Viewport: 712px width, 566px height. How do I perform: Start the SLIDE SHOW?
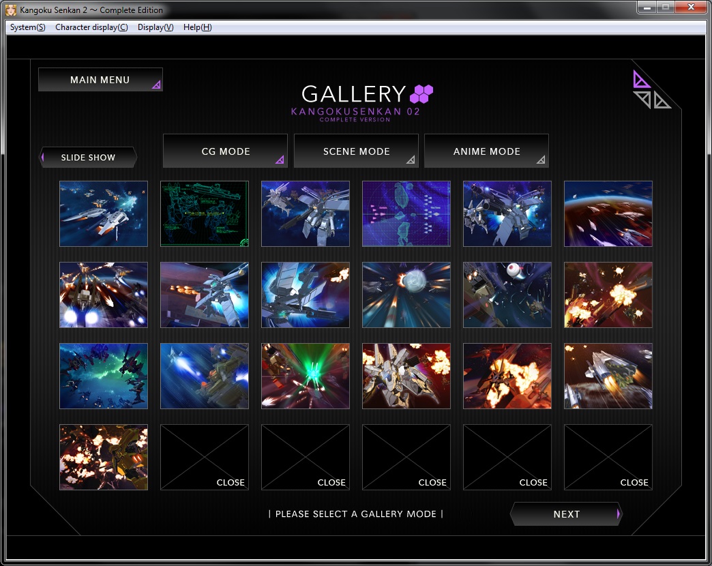coord(88,158)
